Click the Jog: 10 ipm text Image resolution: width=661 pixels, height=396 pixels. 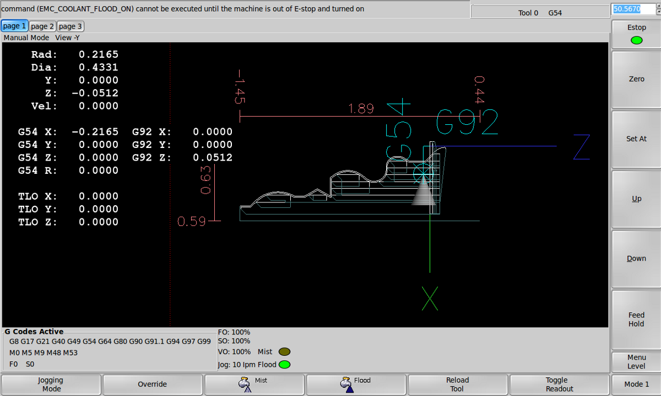(x=237, y=365)
